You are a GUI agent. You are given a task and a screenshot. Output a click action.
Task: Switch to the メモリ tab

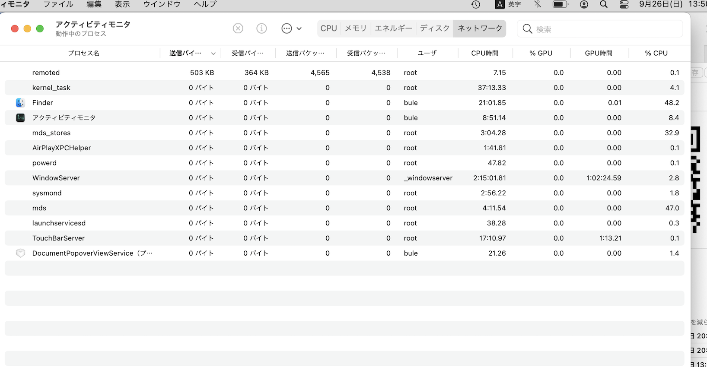click(x=356, y=28)
